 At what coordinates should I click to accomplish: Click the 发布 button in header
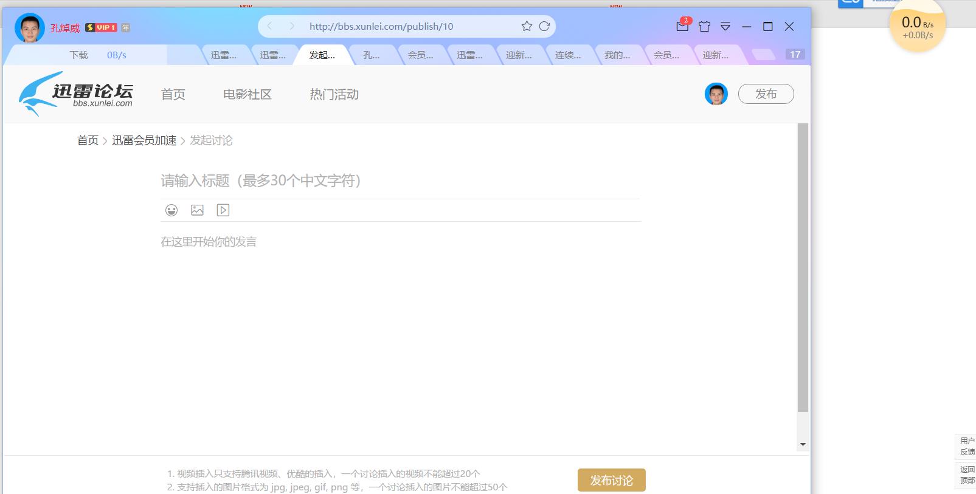click(766, 94)
